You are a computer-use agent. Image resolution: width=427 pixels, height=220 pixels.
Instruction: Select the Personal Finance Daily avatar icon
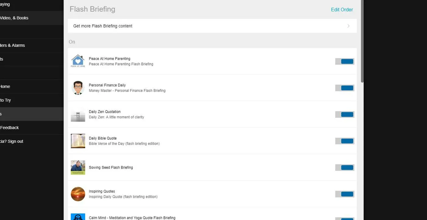coord(78,88)
